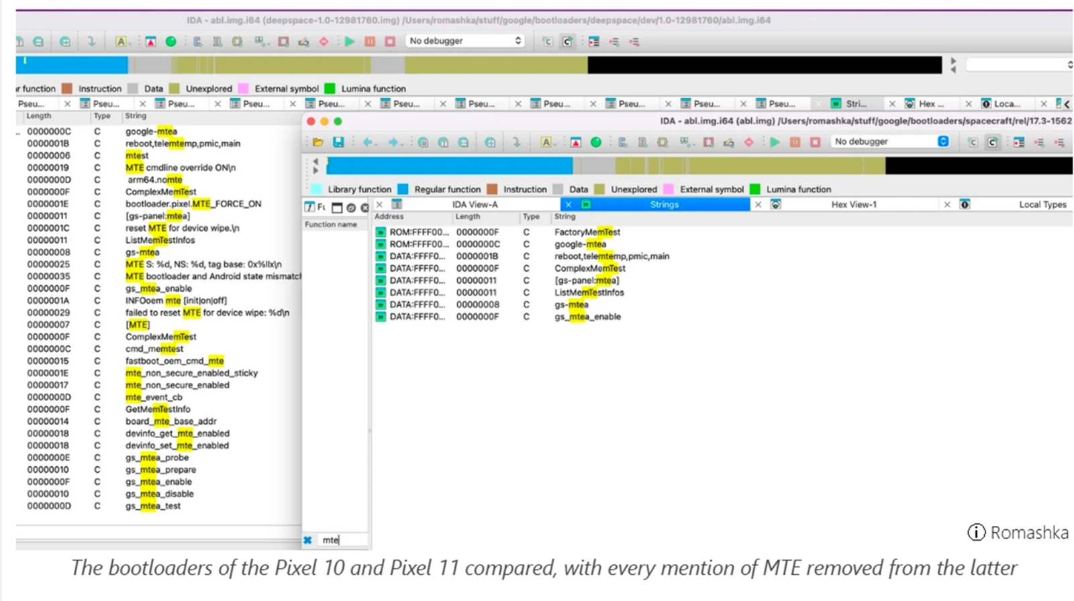The image size is (1074, 601).
Task: Open the 'No debugger' dropdown in deepspace window
Action: [465, 41]
